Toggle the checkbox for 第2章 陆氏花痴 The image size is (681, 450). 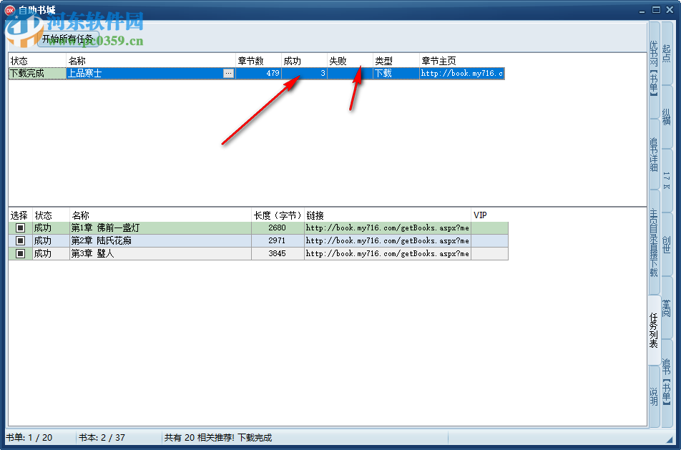pos(21,240)
